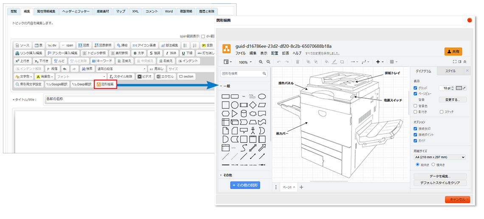This screenshot has height=219, width=484.
Task: Apply 下線 underline formatting
Action: pyautogui.click(x=187, y=53)
